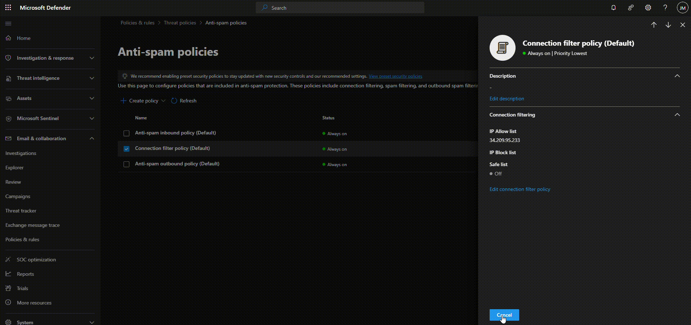Click the Microsoft Defender title
691x325 pixels.
[45, 8]
